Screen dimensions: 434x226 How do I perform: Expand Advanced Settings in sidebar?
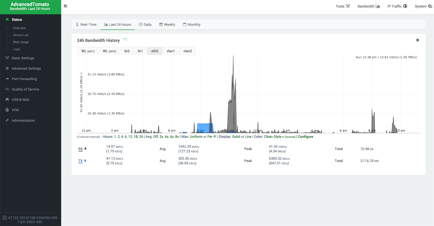click(x=30, y=68)
